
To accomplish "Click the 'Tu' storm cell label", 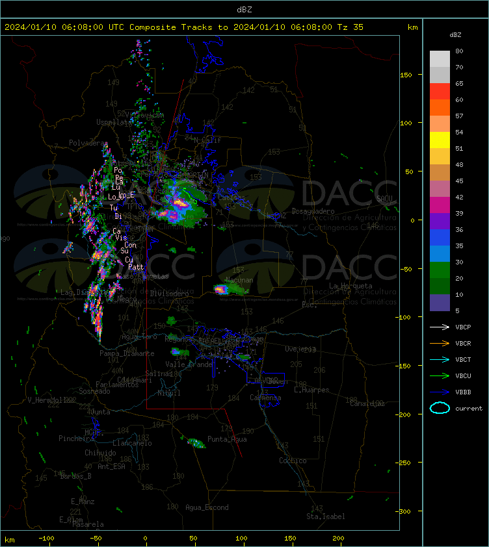I will click(x=114, y=208).
